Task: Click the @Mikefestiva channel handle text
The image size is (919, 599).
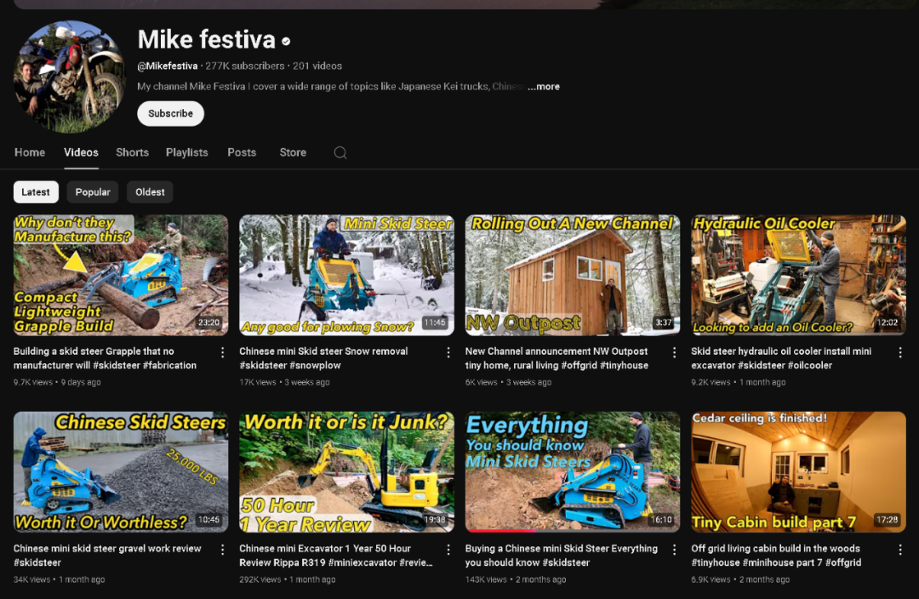Action: [167, 66]
